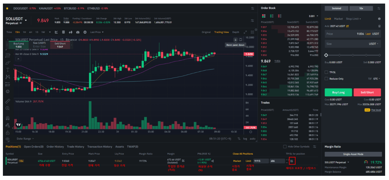Select the 1H timeframe
The height and width of the screenshot is (180, 389).
pyautogui.click(x=25, y=32)
